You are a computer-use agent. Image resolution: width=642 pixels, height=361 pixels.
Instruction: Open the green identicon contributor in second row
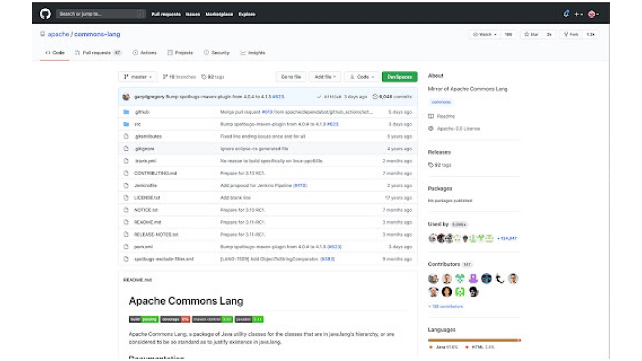[x=460, y=292]
